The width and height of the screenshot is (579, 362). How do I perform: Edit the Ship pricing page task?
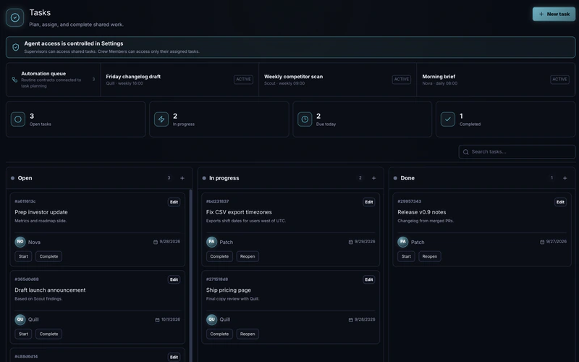[369, 279]
